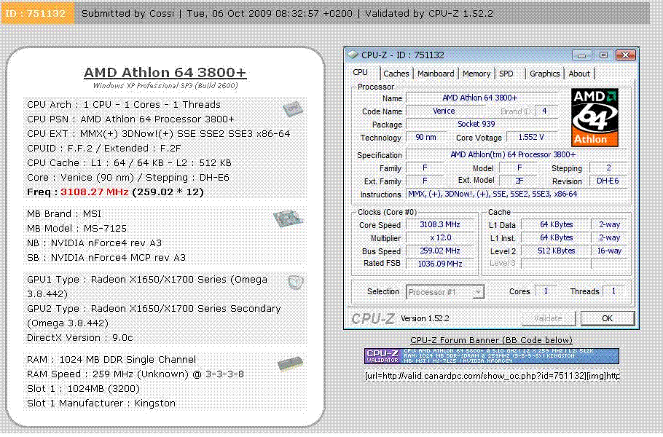Screen dimensions: 663x437
Task: Click the graphics card icon beside GPU1 Type
Action: coord(295,282)
